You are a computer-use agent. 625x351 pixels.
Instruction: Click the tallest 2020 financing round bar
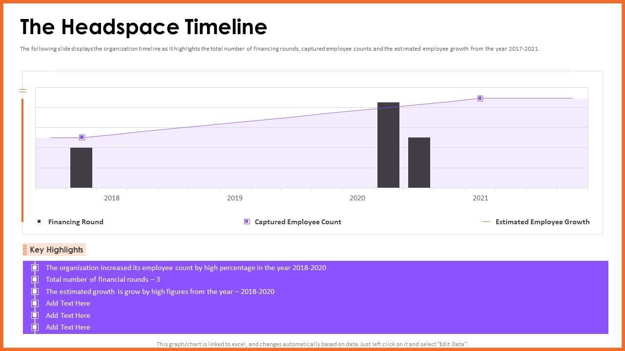[388, 145]
